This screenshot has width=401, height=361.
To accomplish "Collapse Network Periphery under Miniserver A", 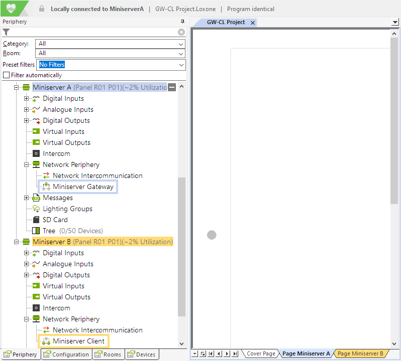I will point(26,164).
